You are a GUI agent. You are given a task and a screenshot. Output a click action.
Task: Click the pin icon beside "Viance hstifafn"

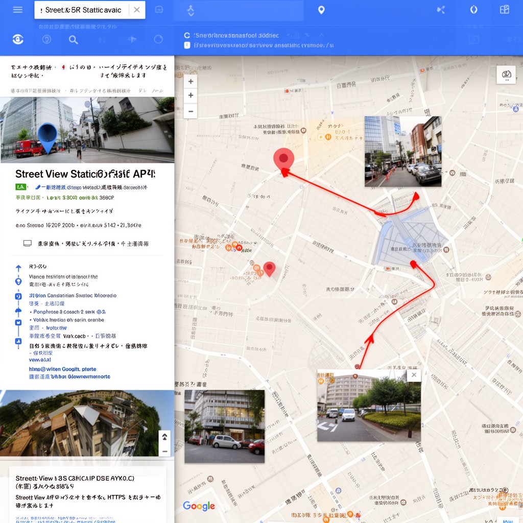(18, 281)
